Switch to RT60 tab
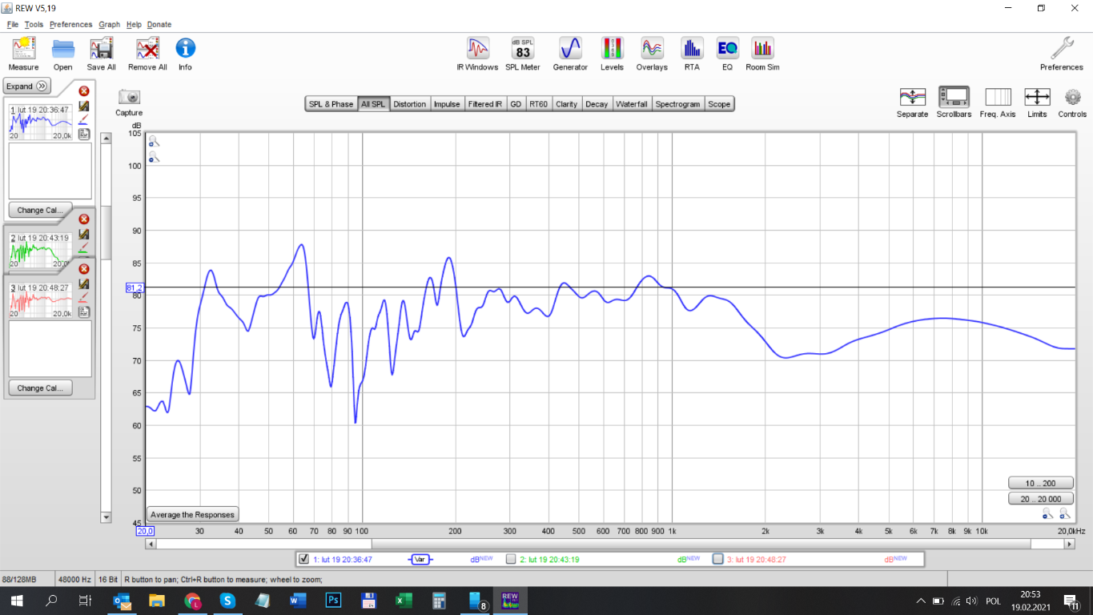The image size is (1093, 615). (538, 104)
